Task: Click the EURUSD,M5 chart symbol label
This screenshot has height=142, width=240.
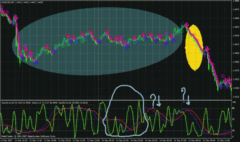Action: coord(8,2)
